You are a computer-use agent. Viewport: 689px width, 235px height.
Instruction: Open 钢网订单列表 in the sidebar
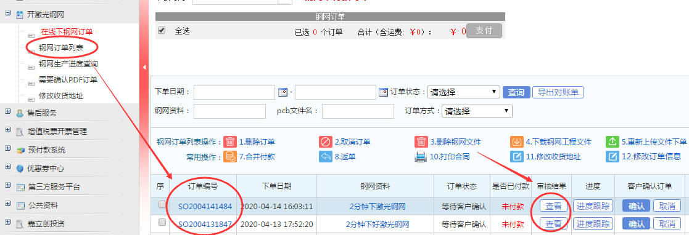(61, 48)
